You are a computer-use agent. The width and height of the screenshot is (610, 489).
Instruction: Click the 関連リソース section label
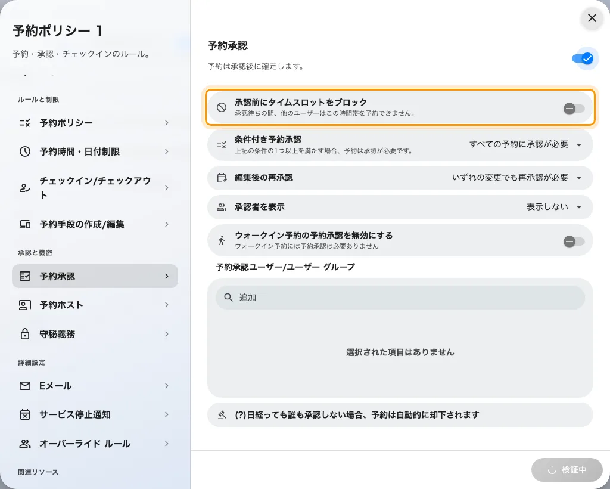point(38,472)
